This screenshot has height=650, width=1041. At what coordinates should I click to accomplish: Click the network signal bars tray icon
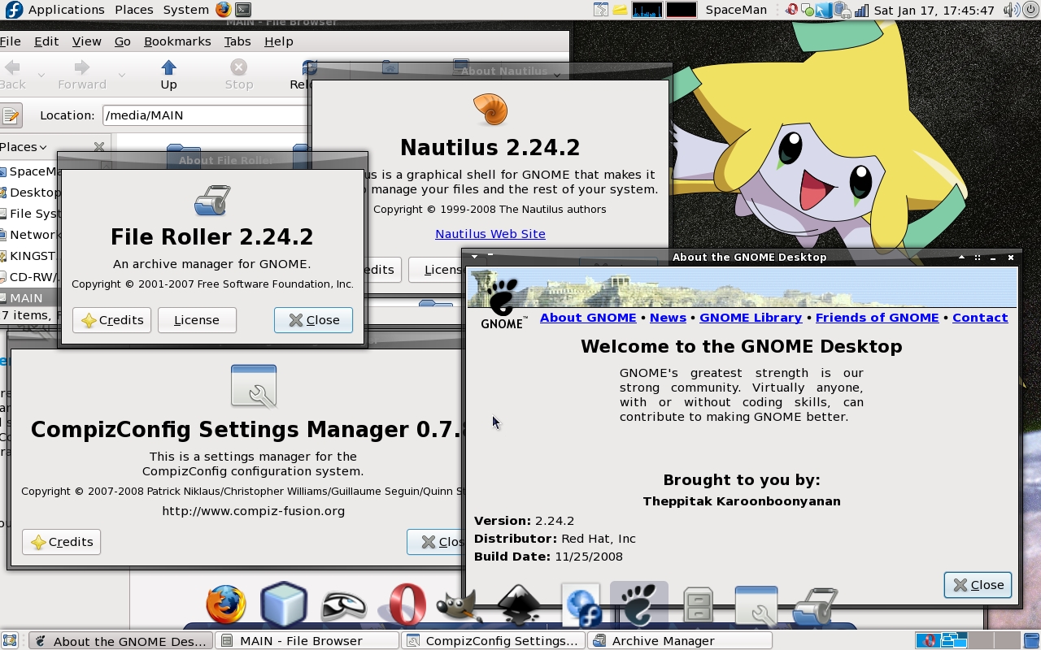(862, 11)
